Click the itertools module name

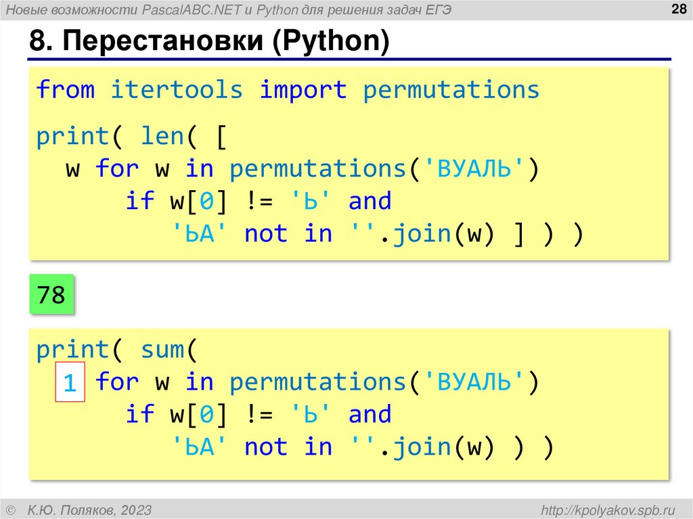(177, 89)
